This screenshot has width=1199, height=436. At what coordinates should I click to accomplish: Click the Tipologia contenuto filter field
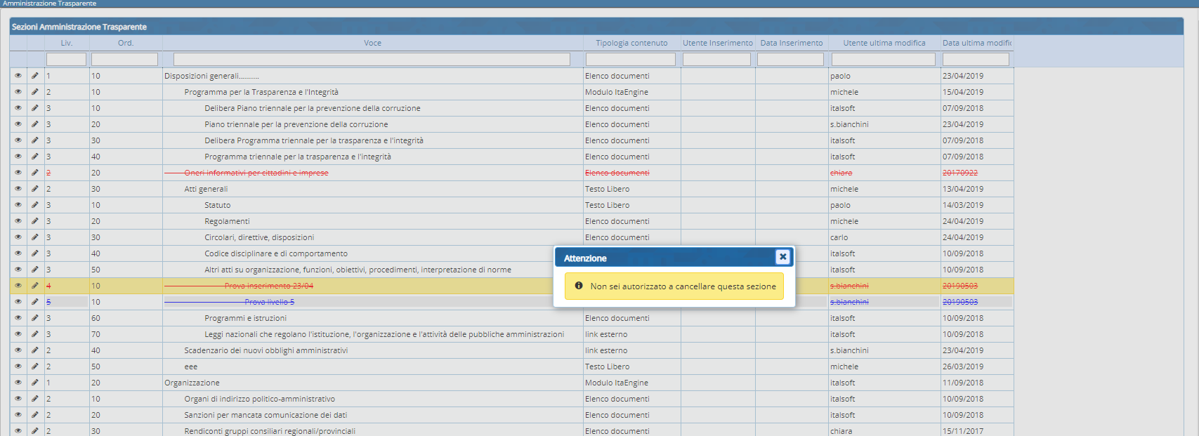[x=630, y=60]
